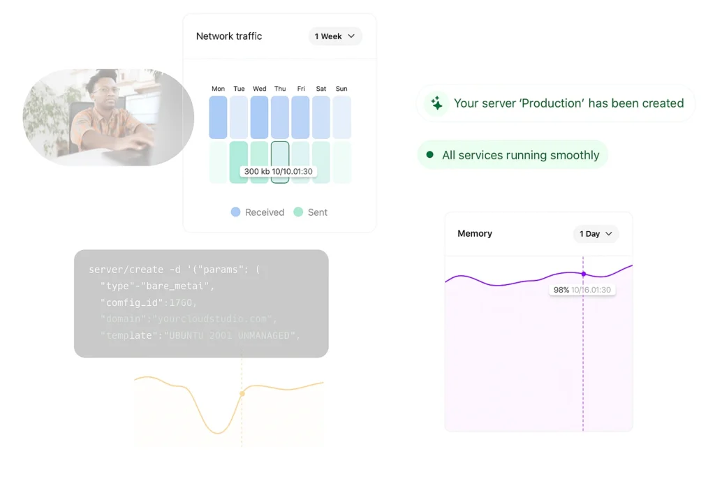Click the 'Production' server created notification
This screenshot has height=477, width=715.
[556, 103]
